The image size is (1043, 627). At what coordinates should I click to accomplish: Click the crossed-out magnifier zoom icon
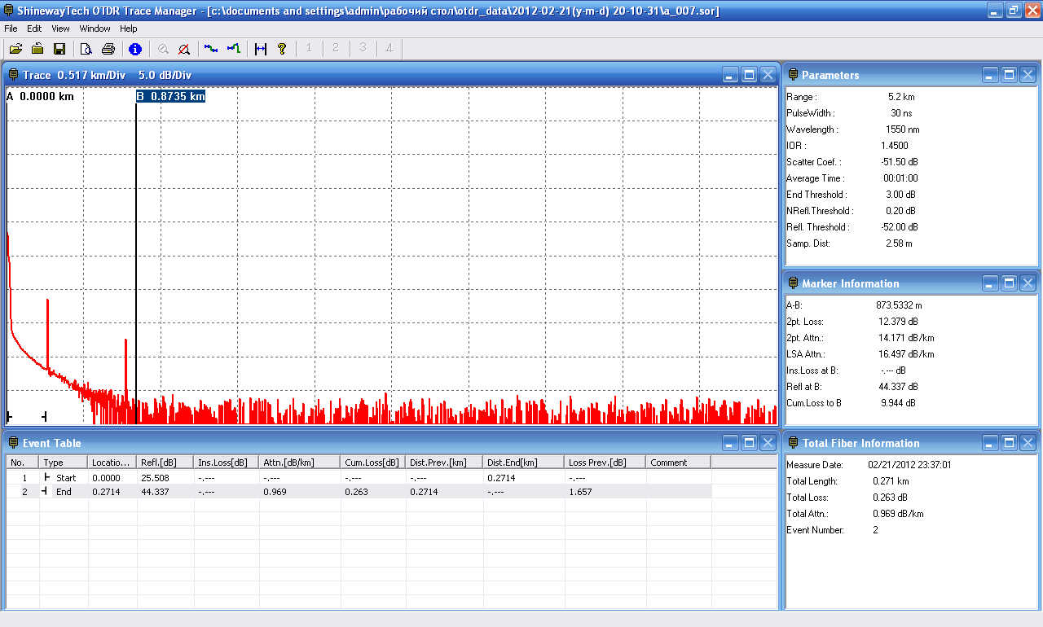click(184, 49)
